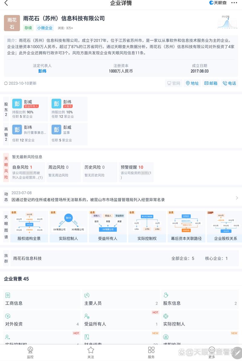This screenshot has width=242, height=361.
Task: Open 财产线索 section icon
Action: 87,337
